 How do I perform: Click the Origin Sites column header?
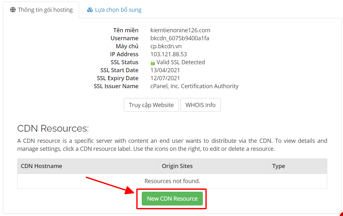click(177, 166)
